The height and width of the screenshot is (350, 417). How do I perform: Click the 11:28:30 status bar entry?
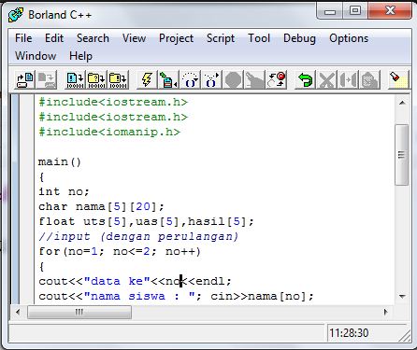[x=349, y=333]
